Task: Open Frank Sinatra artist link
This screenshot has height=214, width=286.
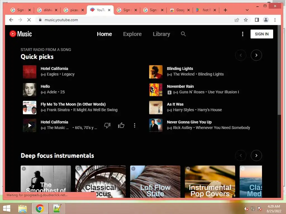Action: pyautogui.click(x=58, y=110)
